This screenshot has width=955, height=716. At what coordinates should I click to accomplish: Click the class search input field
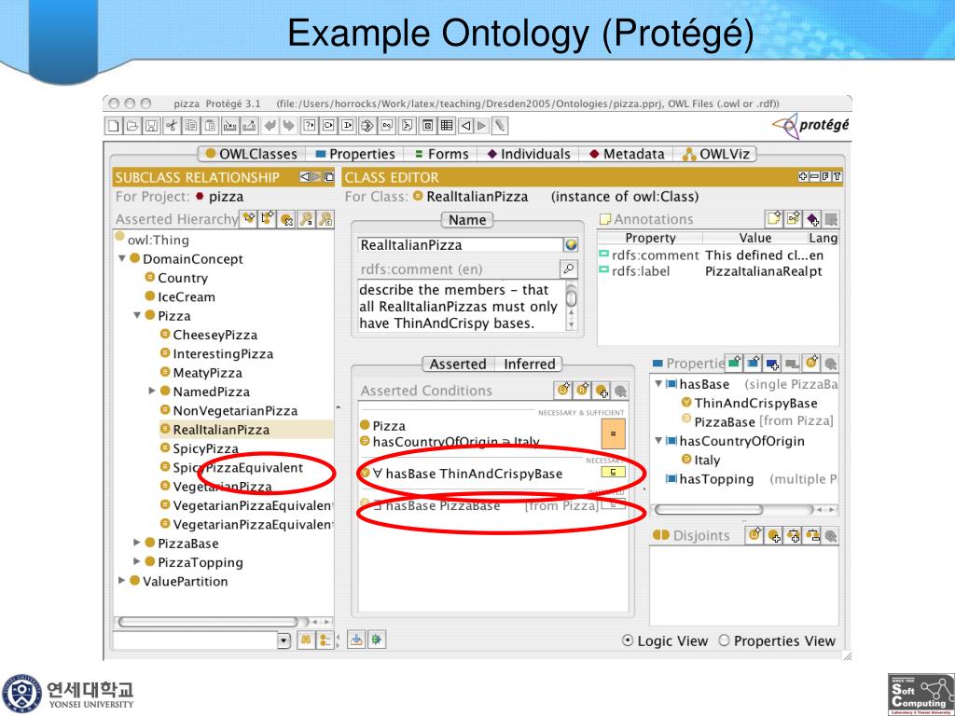[x=195, y=640]
